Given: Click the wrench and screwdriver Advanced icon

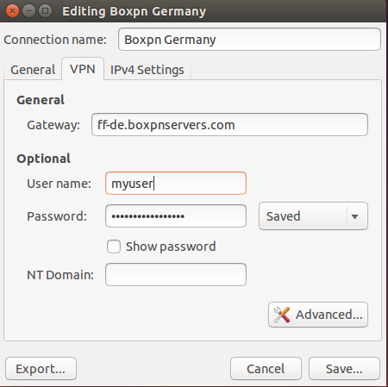Looking at the screenshot, I should [x=282, y=315].
